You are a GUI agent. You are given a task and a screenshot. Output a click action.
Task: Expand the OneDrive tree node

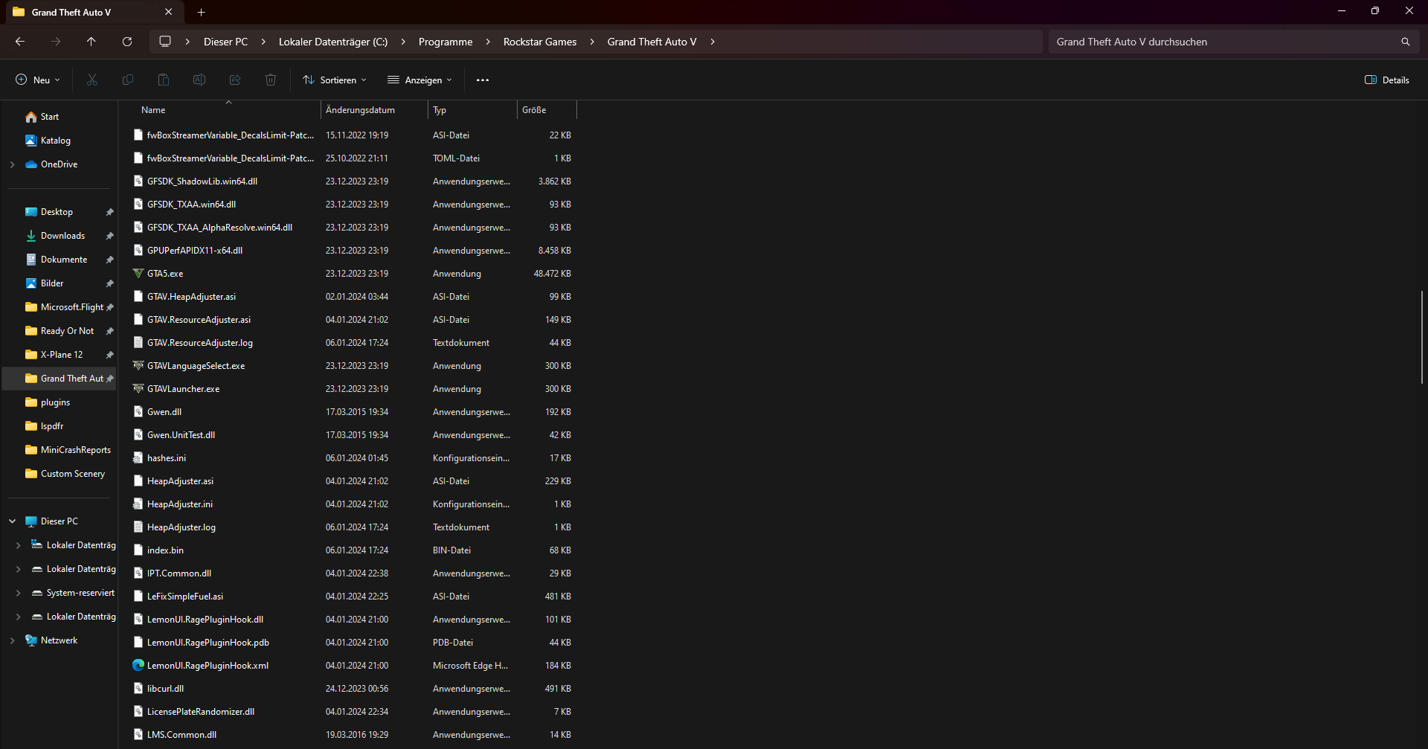click(12, 164)
